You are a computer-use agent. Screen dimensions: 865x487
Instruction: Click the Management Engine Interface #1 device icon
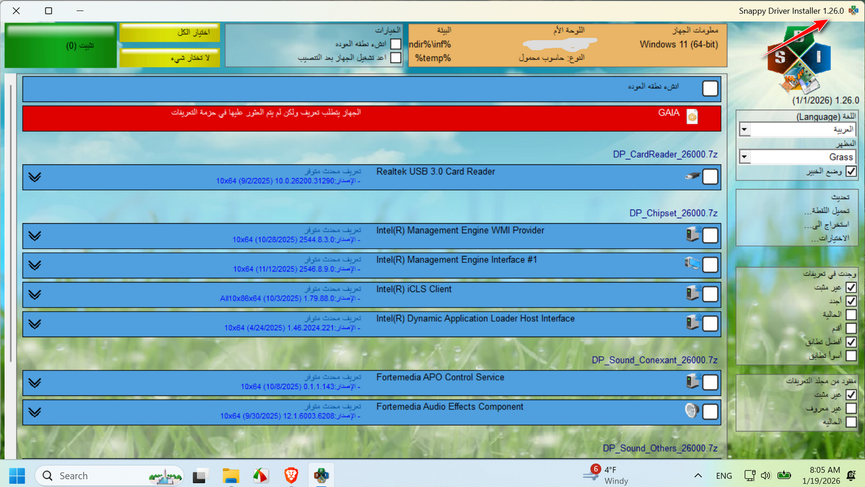692,263
